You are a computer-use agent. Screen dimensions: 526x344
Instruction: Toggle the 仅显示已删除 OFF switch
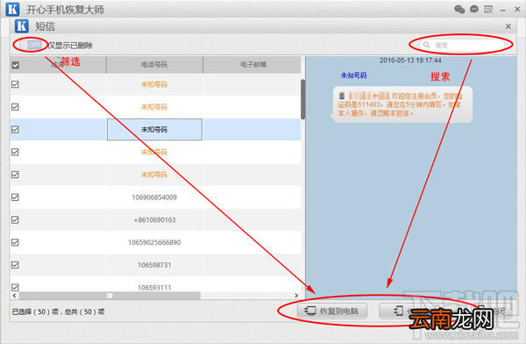30,45
